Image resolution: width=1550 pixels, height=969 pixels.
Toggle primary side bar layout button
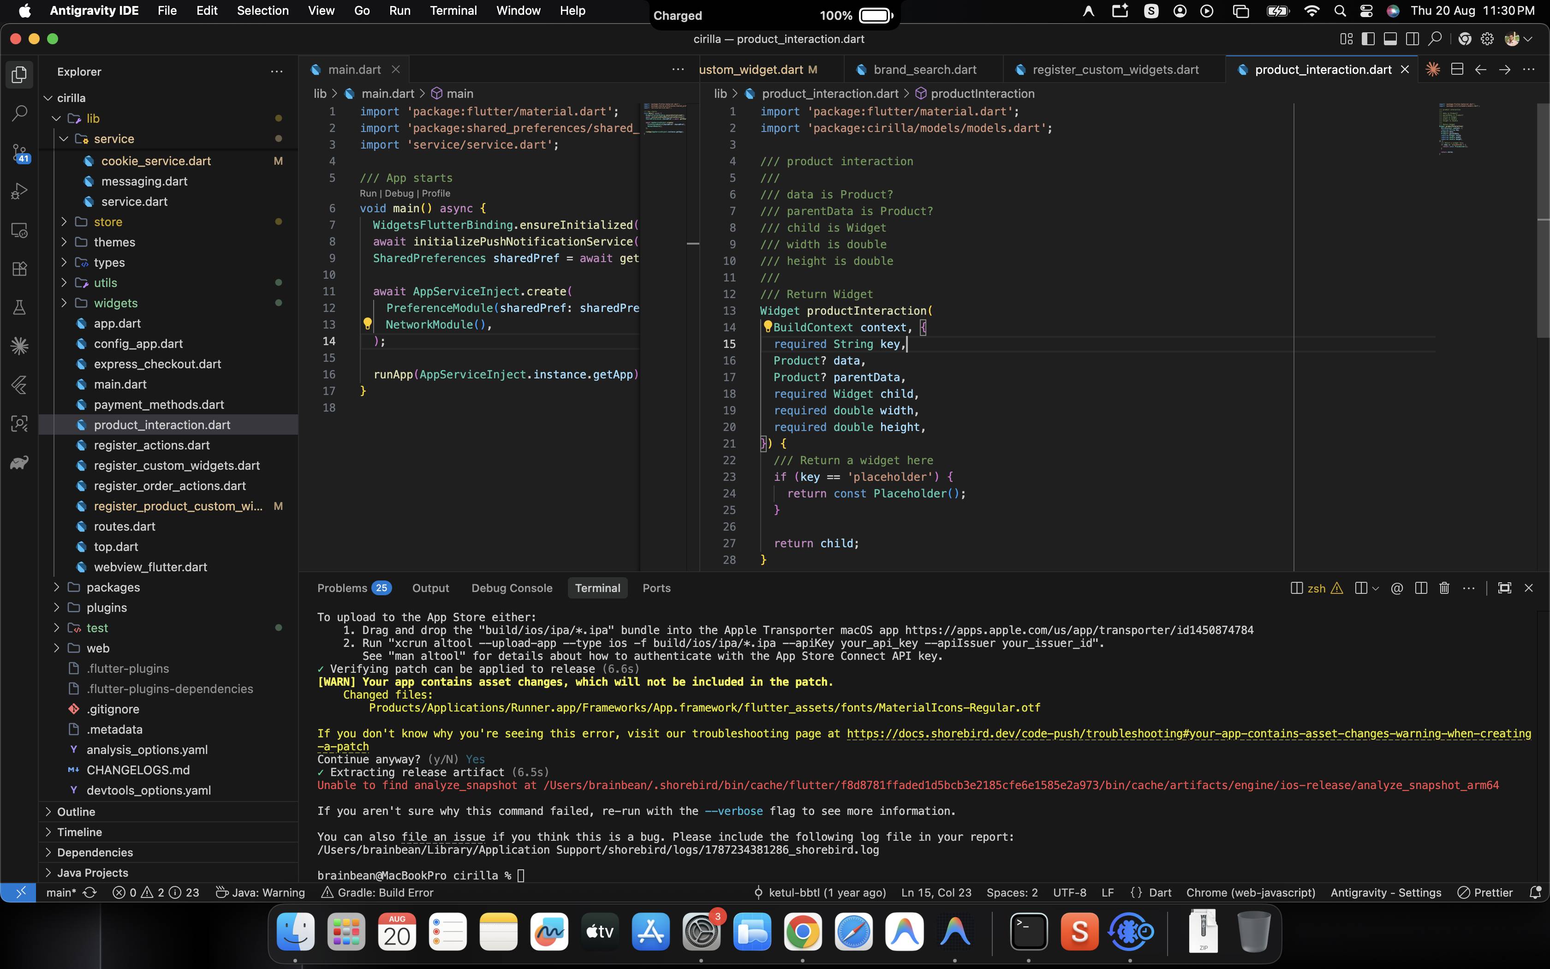[1368, 39]
